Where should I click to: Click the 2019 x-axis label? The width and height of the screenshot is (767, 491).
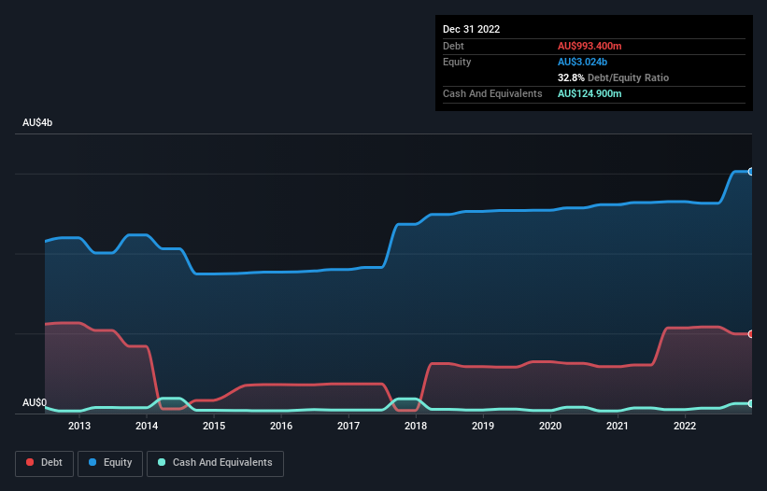coord(483,426)
